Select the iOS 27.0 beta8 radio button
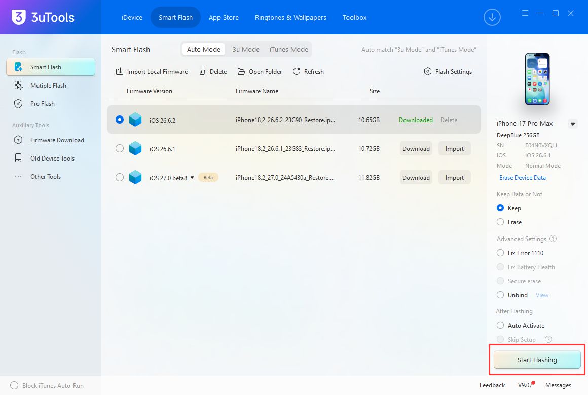The width and height of the screenshot is (588, 395). point(120,177)
